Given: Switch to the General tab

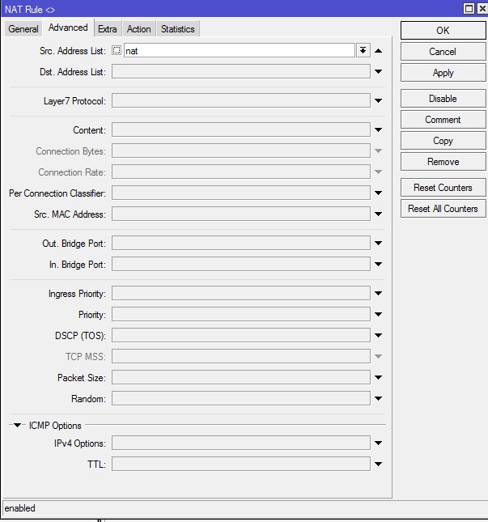Looking at the screenshot, I should point(23,29).
